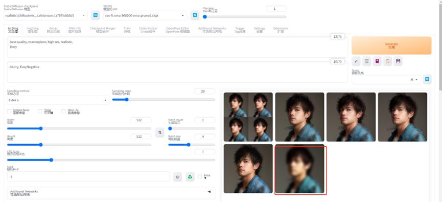Click the Generate button
Viewport: 442px width, 202px height.
tap(391, 46)
